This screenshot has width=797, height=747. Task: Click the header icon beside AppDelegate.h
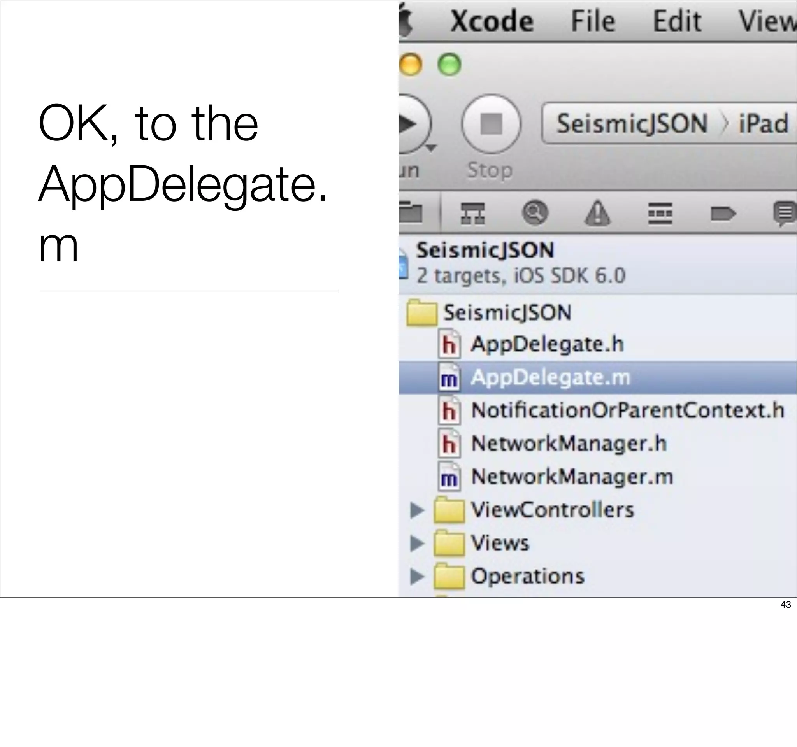449,344
